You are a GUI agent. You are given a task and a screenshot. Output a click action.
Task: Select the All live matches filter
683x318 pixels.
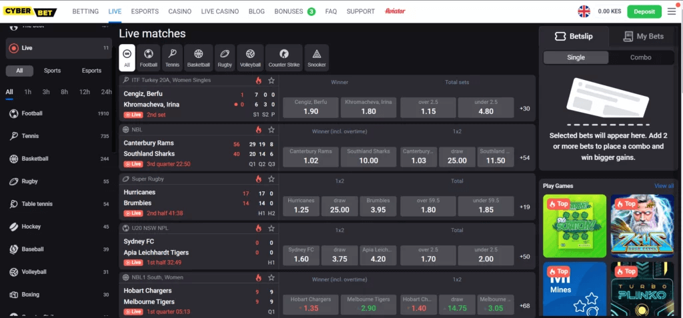(x=127, y=58)
